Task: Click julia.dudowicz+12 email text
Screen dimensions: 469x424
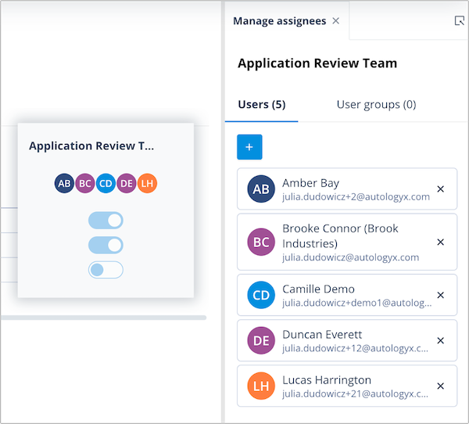Action: 355,348
